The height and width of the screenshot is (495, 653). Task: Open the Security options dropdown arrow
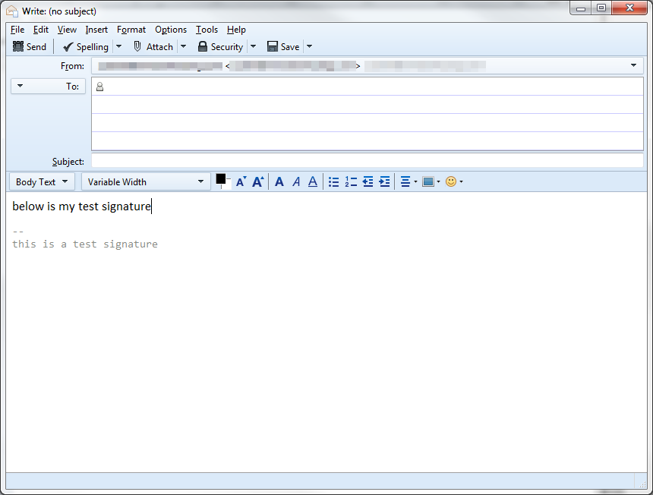coord(253,46)
